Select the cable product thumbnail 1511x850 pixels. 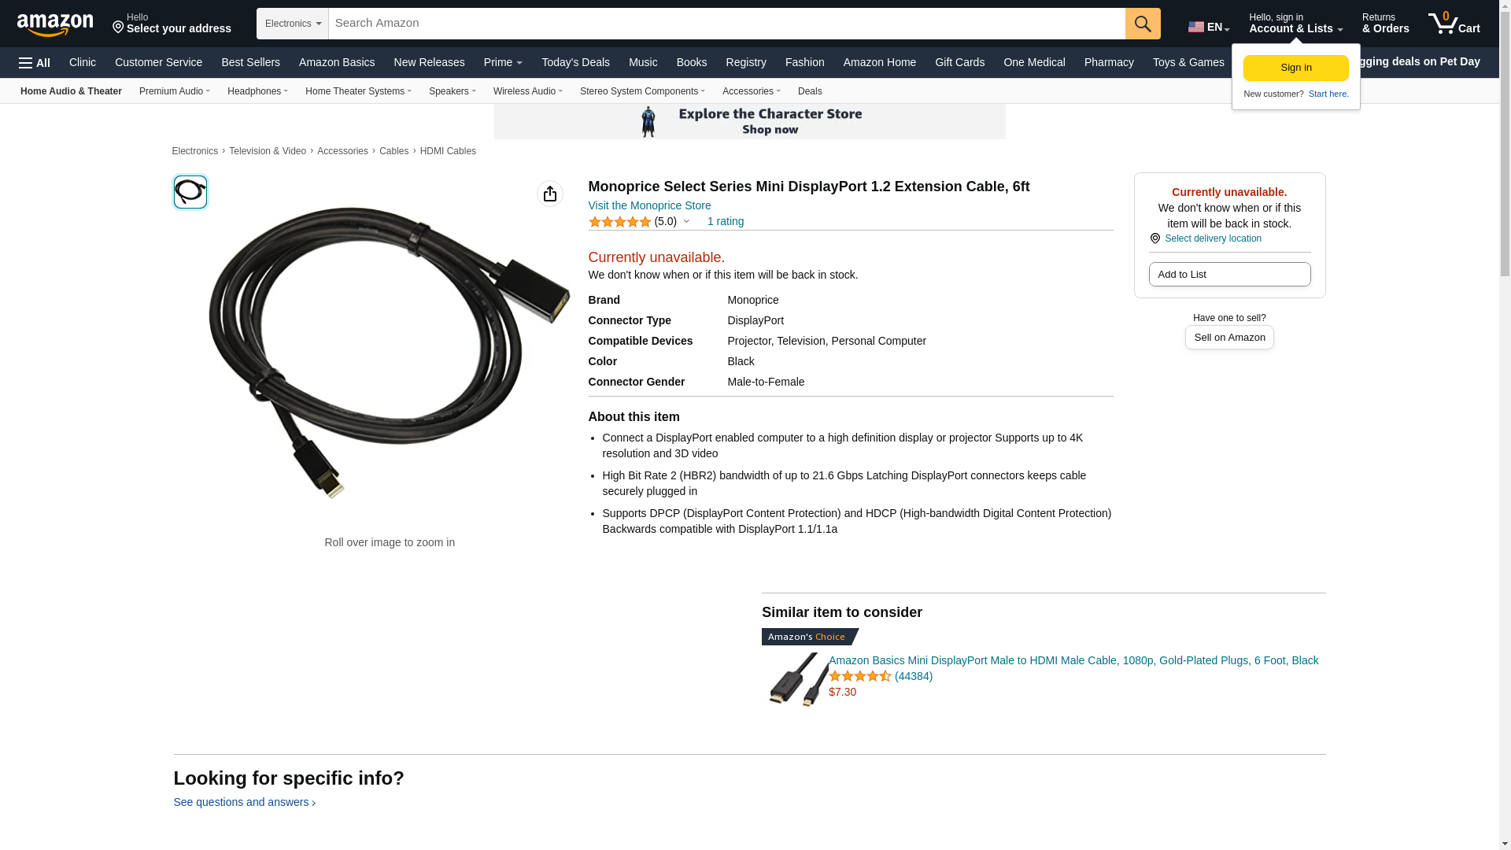pos(190,192)
